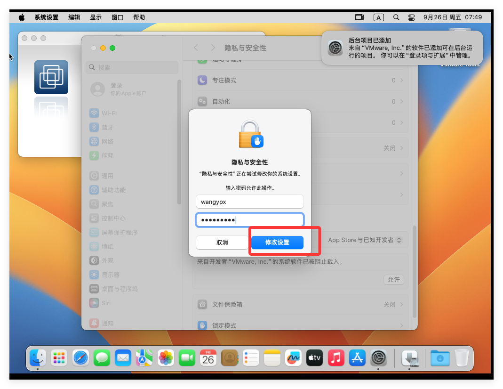This screenshot has height=389, width=503.
Task: Open Freeform from the Dock
Action: 294,357
